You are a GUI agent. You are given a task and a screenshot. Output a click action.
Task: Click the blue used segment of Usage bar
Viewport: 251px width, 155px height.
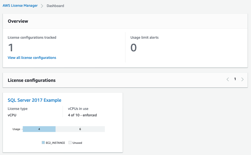39,129
